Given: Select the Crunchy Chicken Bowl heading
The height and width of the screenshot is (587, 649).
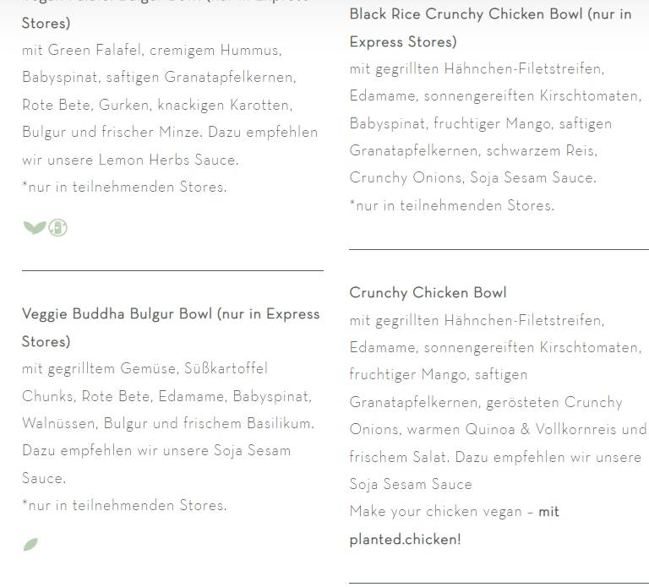Looking at the screenshot, I should pos(428,292).
